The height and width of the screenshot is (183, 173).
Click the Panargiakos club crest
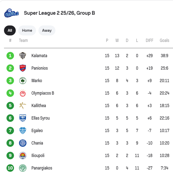point(23,168)
